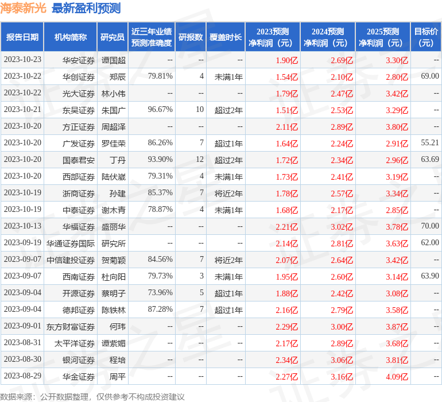
Task: Select the 东方财富证券 institution cell
Action: coord(71,327)
